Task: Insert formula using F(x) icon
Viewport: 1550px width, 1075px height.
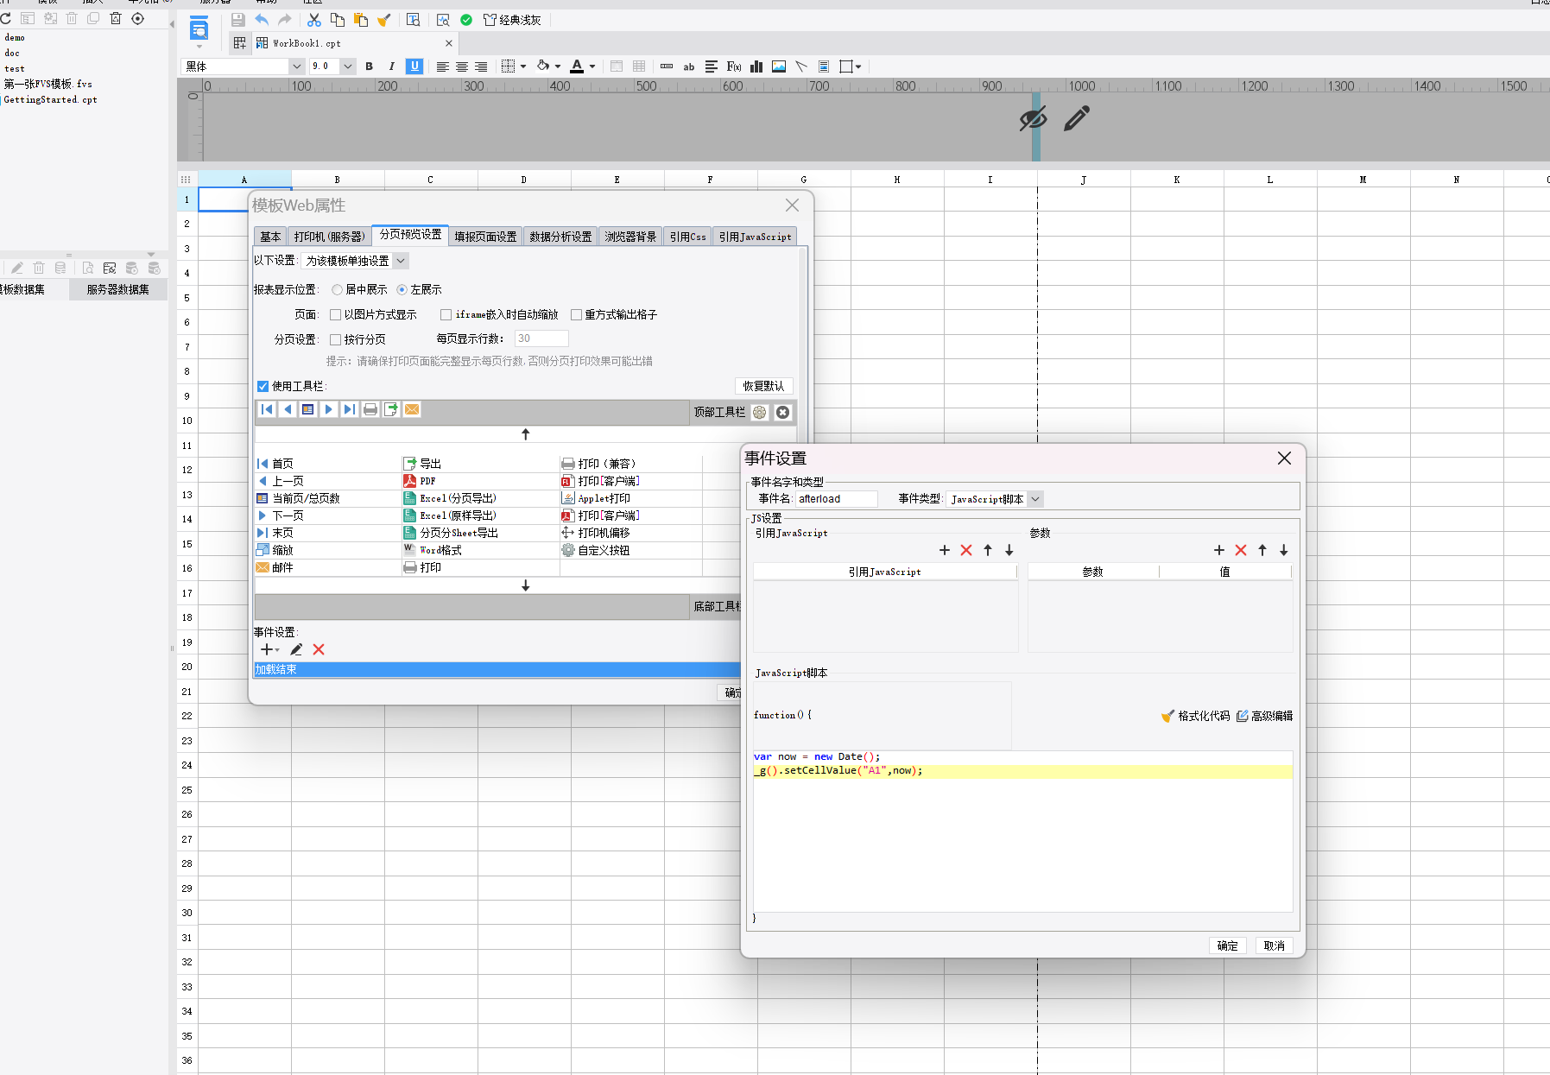Action: click(x=734, y=66)
